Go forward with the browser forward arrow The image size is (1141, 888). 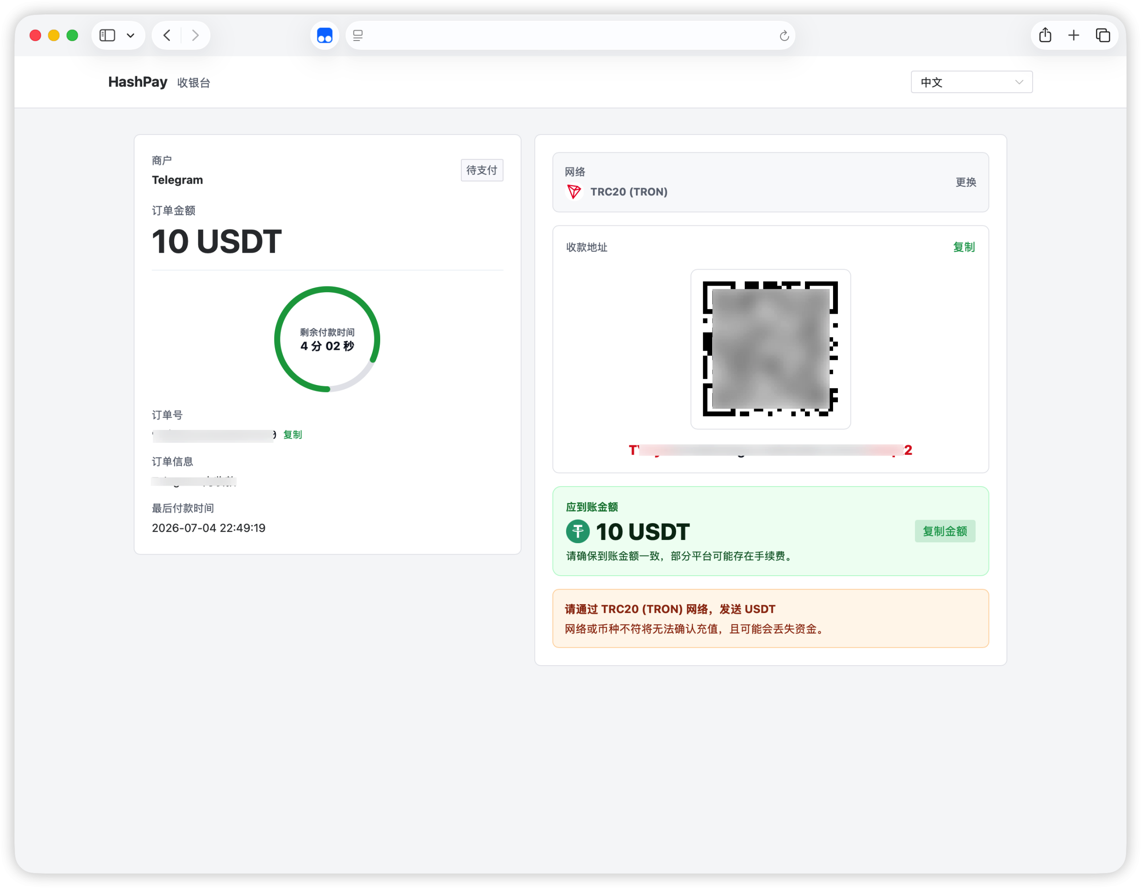pyautogui.click(x=195, y=36)
